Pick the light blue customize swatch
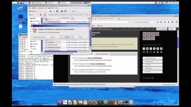 tap(144, 49)
